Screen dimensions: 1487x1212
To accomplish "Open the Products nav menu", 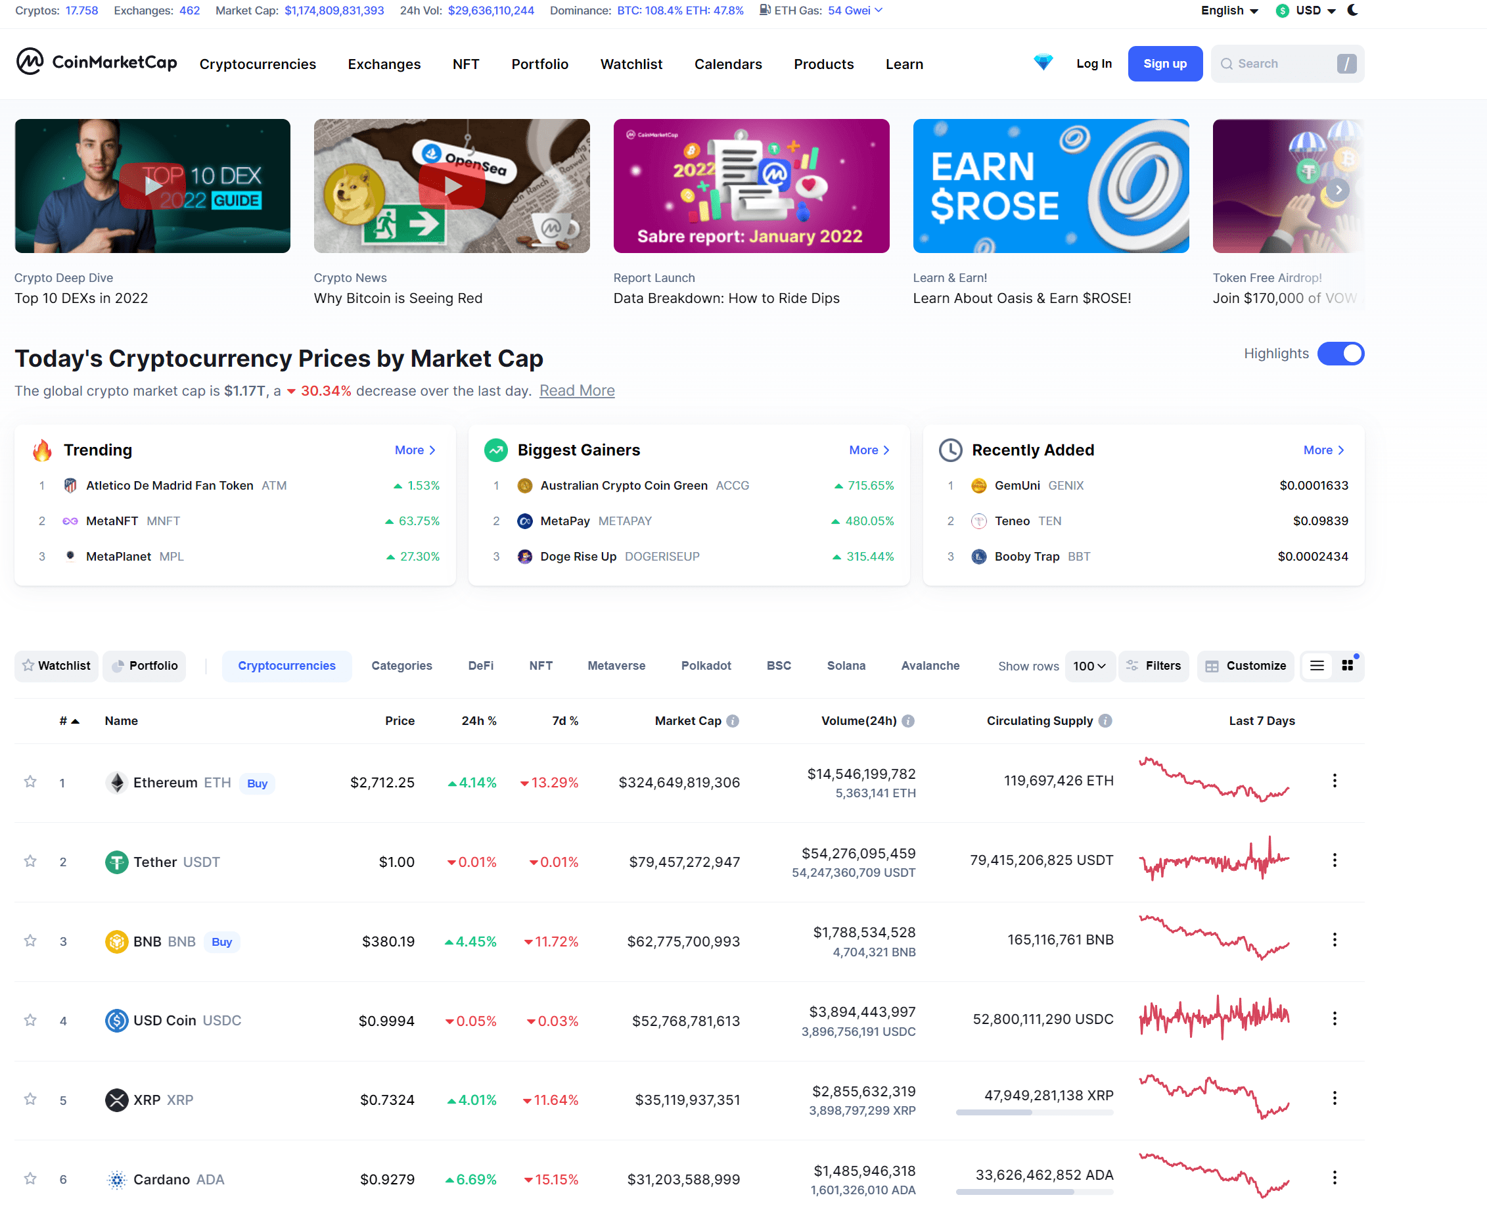I will (x=823, y=64).
